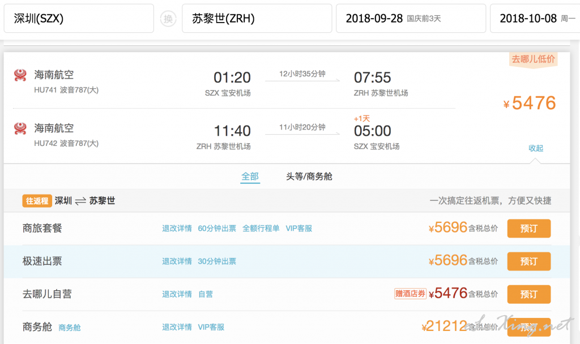Click the 往返程 orange badge
The image size is (580, 344).
37,201
